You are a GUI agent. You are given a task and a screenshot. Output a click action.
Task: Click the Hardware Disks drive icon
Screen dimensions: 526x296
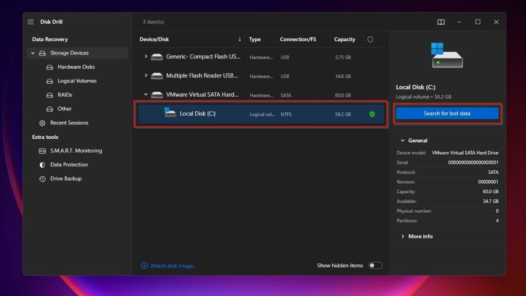point(50,67)
